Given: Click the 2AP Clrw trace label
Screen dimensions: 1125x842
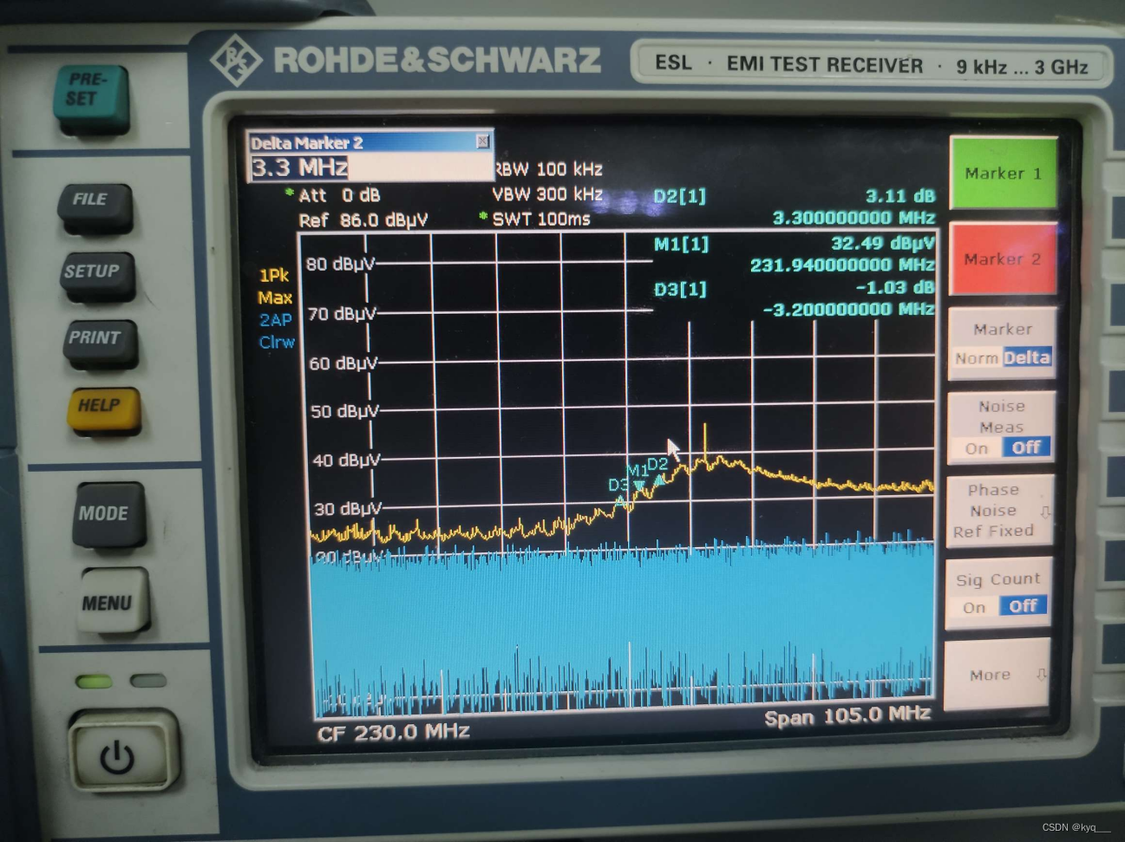Looking at the screenshot, I should (277, 331).
